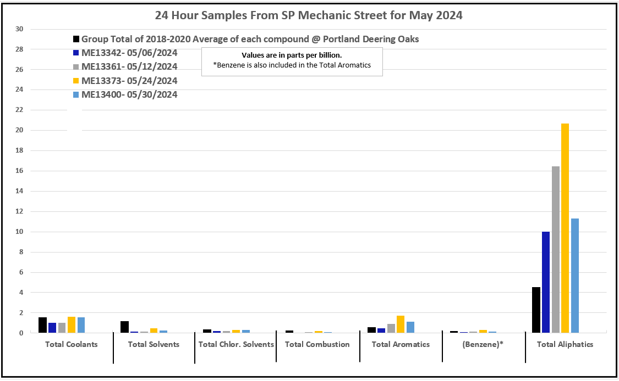The height and width of the screenshot is (381, 619).
Task: Click the Total Chlor. Solvents category label
Action: (236, 344)
